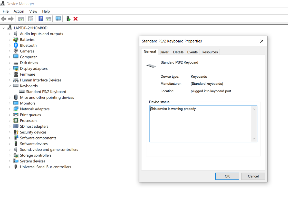
Task: Click the Forward arrow toolbar icon
Action: tap(11, 19)
